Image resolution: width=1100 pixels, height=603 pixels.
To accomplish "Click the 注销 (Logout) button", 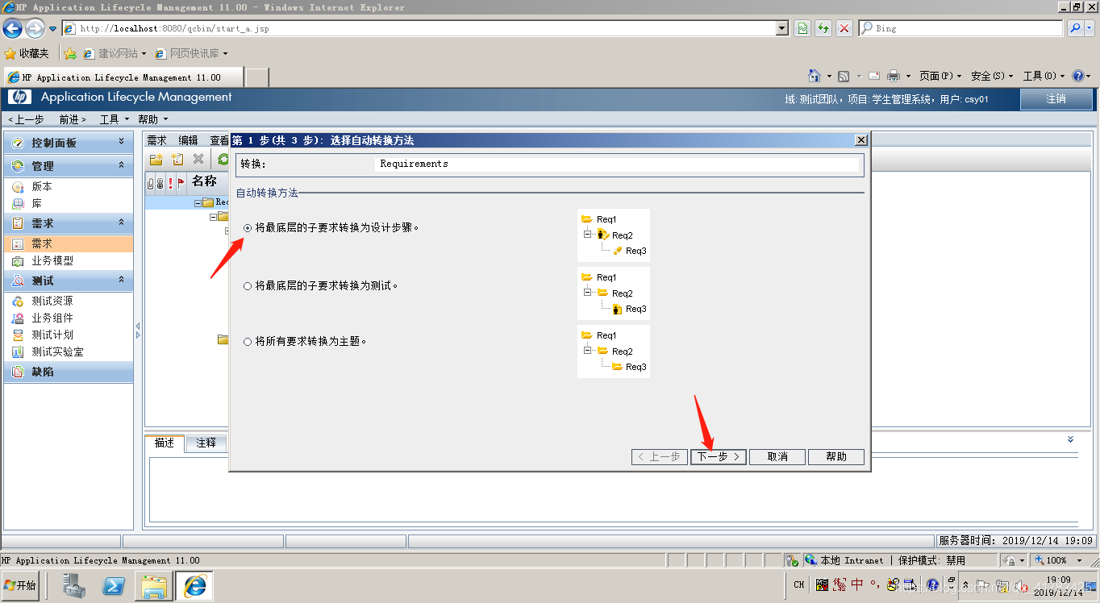I will pyautogui.click(x=1056, y=99).
